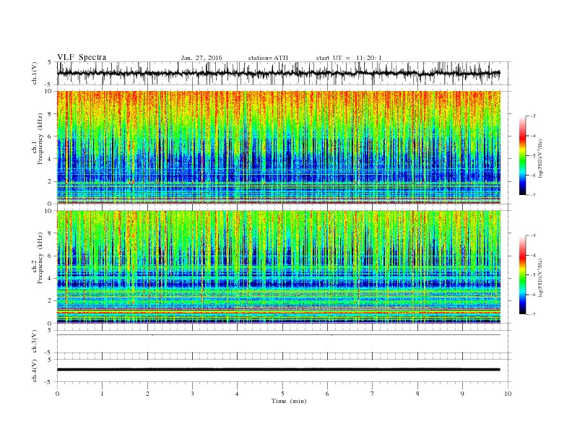This screenshot has width=572, height=442.
Task: Click the "2" tick on the time axis
Action: click(x=147, y=394)
